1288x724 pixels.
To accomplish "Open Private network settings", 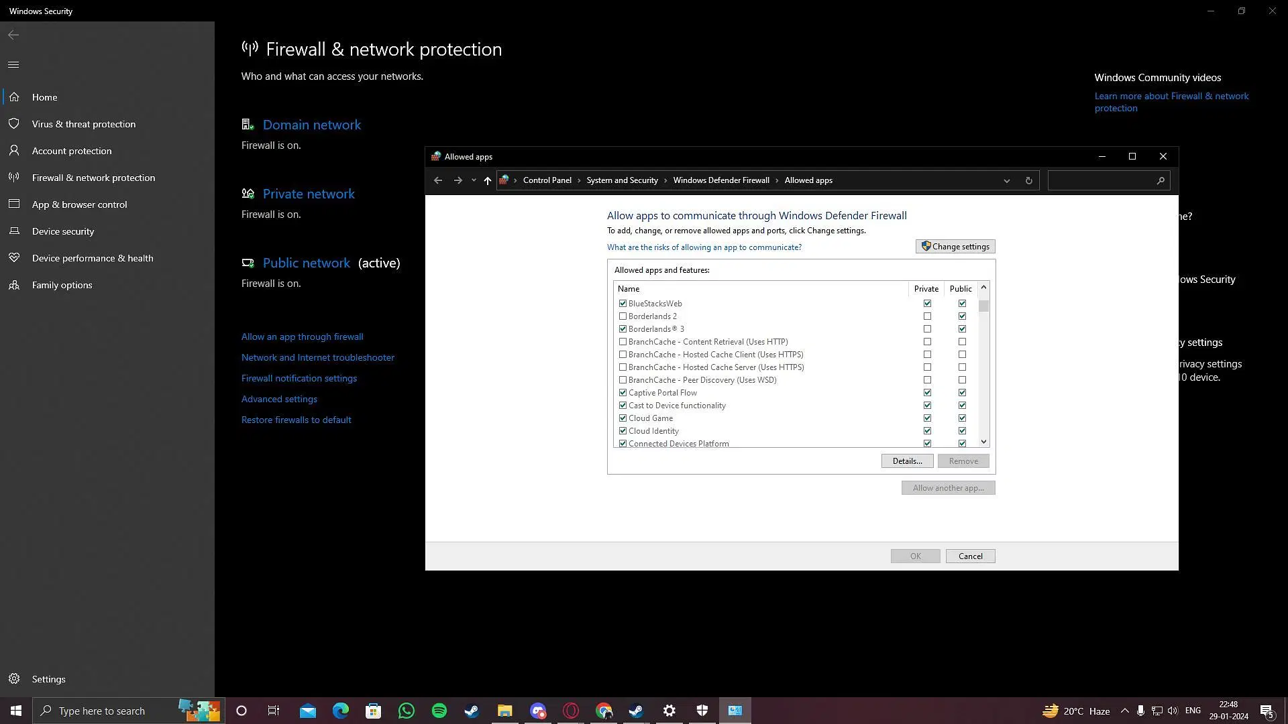I will coord(309,194).
